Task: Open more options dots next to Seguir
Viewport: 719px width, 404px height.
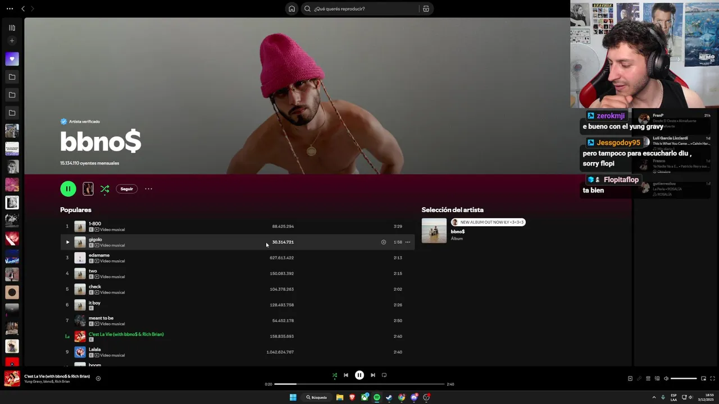Action: tap(148, 189)
